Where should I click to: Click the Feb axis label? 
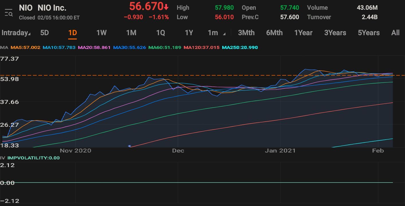pos(378,150)
